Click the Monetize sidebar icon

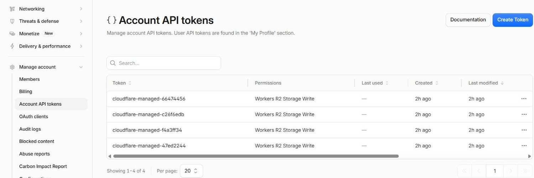[12, 33]
